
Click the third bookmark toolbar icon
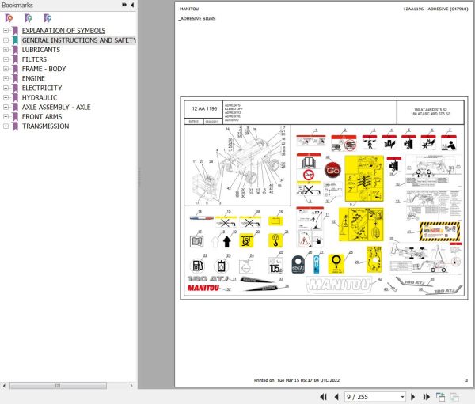tap(47, 18)
